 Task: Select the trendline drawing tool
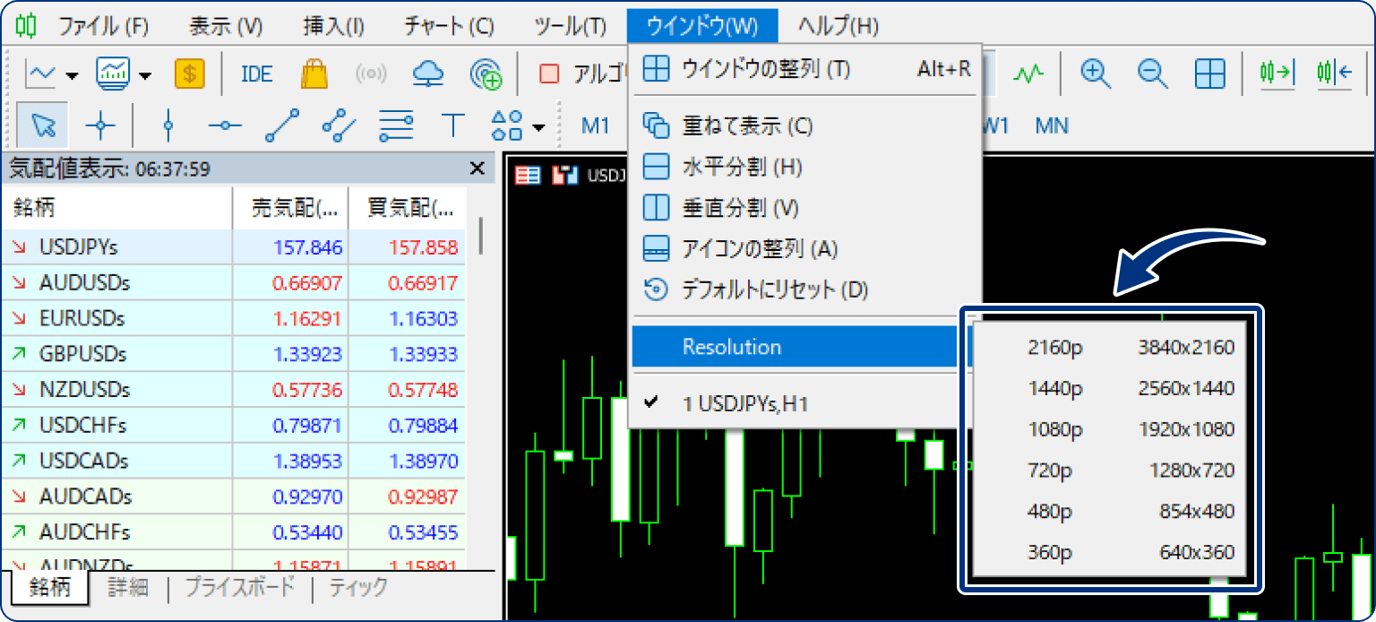click(x=281, y=125)
